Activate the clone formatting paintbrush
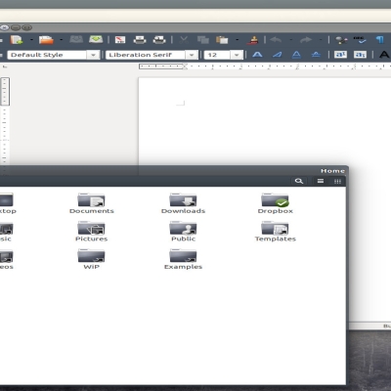Viewport: 391px width, 391px height. (x=253, y=40)
